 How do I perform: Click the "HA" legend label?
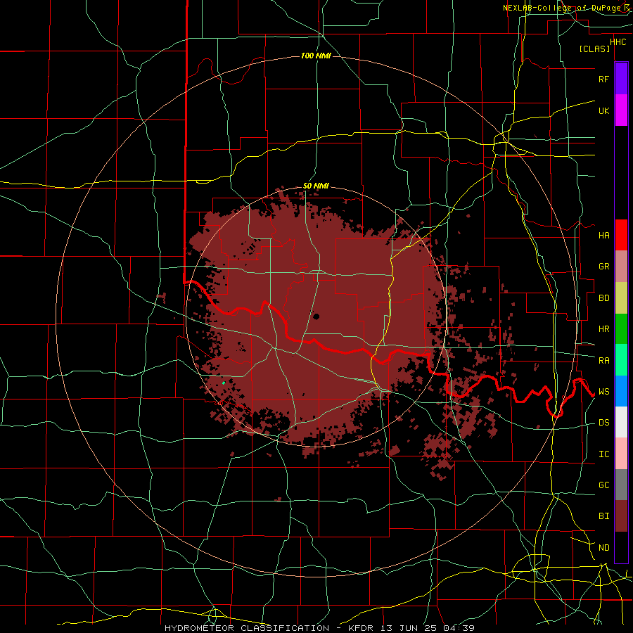(603, 236)
